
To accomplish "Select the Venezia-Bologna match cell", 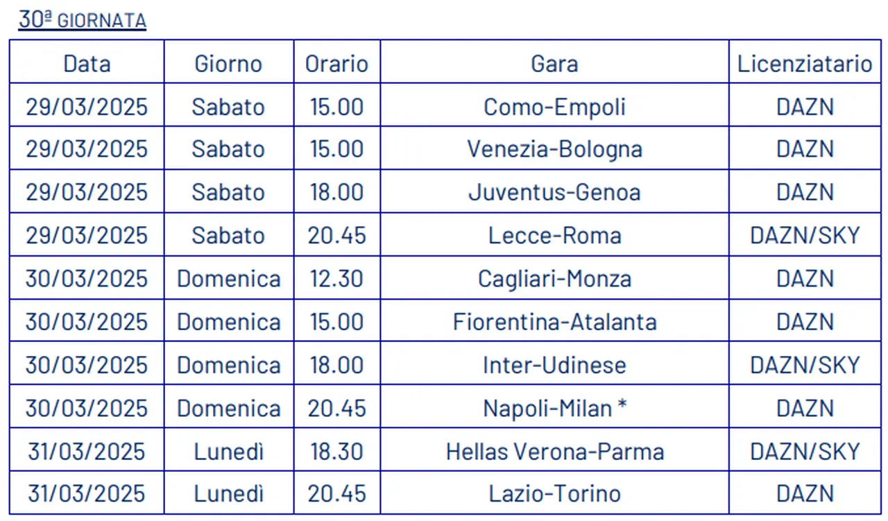I will 554,149.
